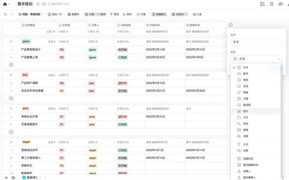Tick the select-all checkbox in header row
This screenshot has height=180, width=289.
tap(11, 25)
